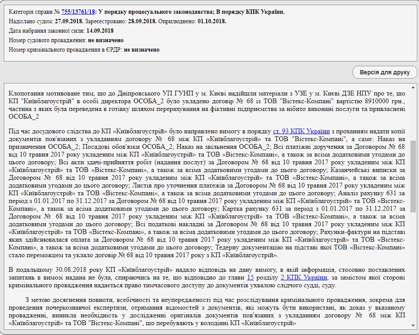The height and width of the screenshot is (335, 419).
Task: Click paragraph starting with З метою досягнення
Action: point(207,311)
